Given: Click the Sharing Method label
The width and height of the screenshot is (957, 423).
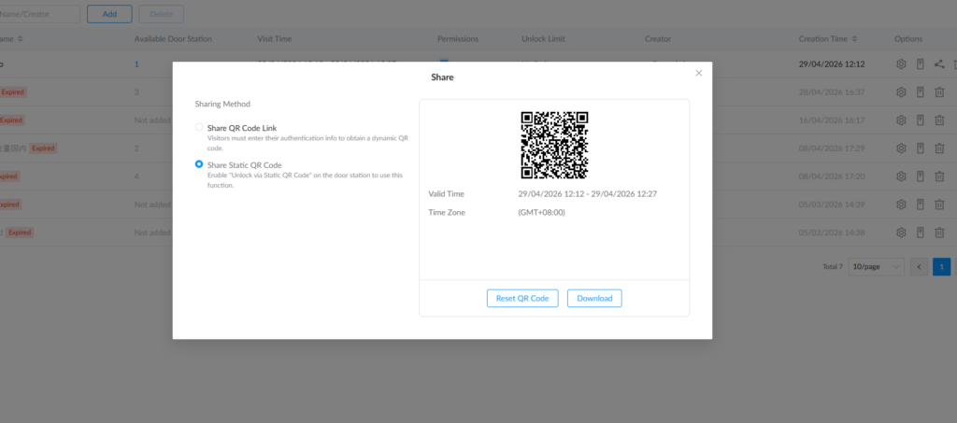Looking at the screenshot, I should pos(222,105).
